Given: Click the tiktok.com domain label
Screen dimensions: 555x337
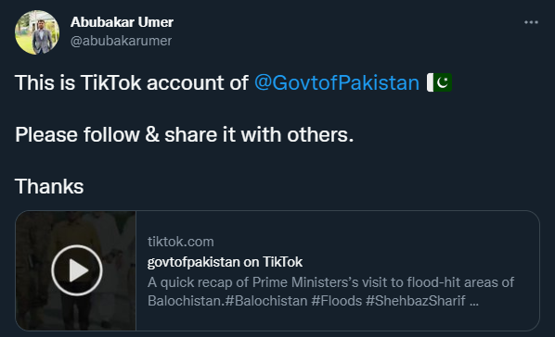Looking at the screenshot, I should pos(181,242).
